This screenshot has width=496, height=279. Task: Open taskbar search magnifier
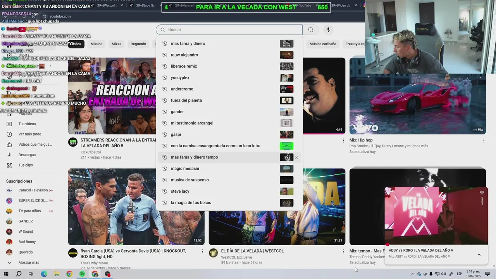click(19, 274)
